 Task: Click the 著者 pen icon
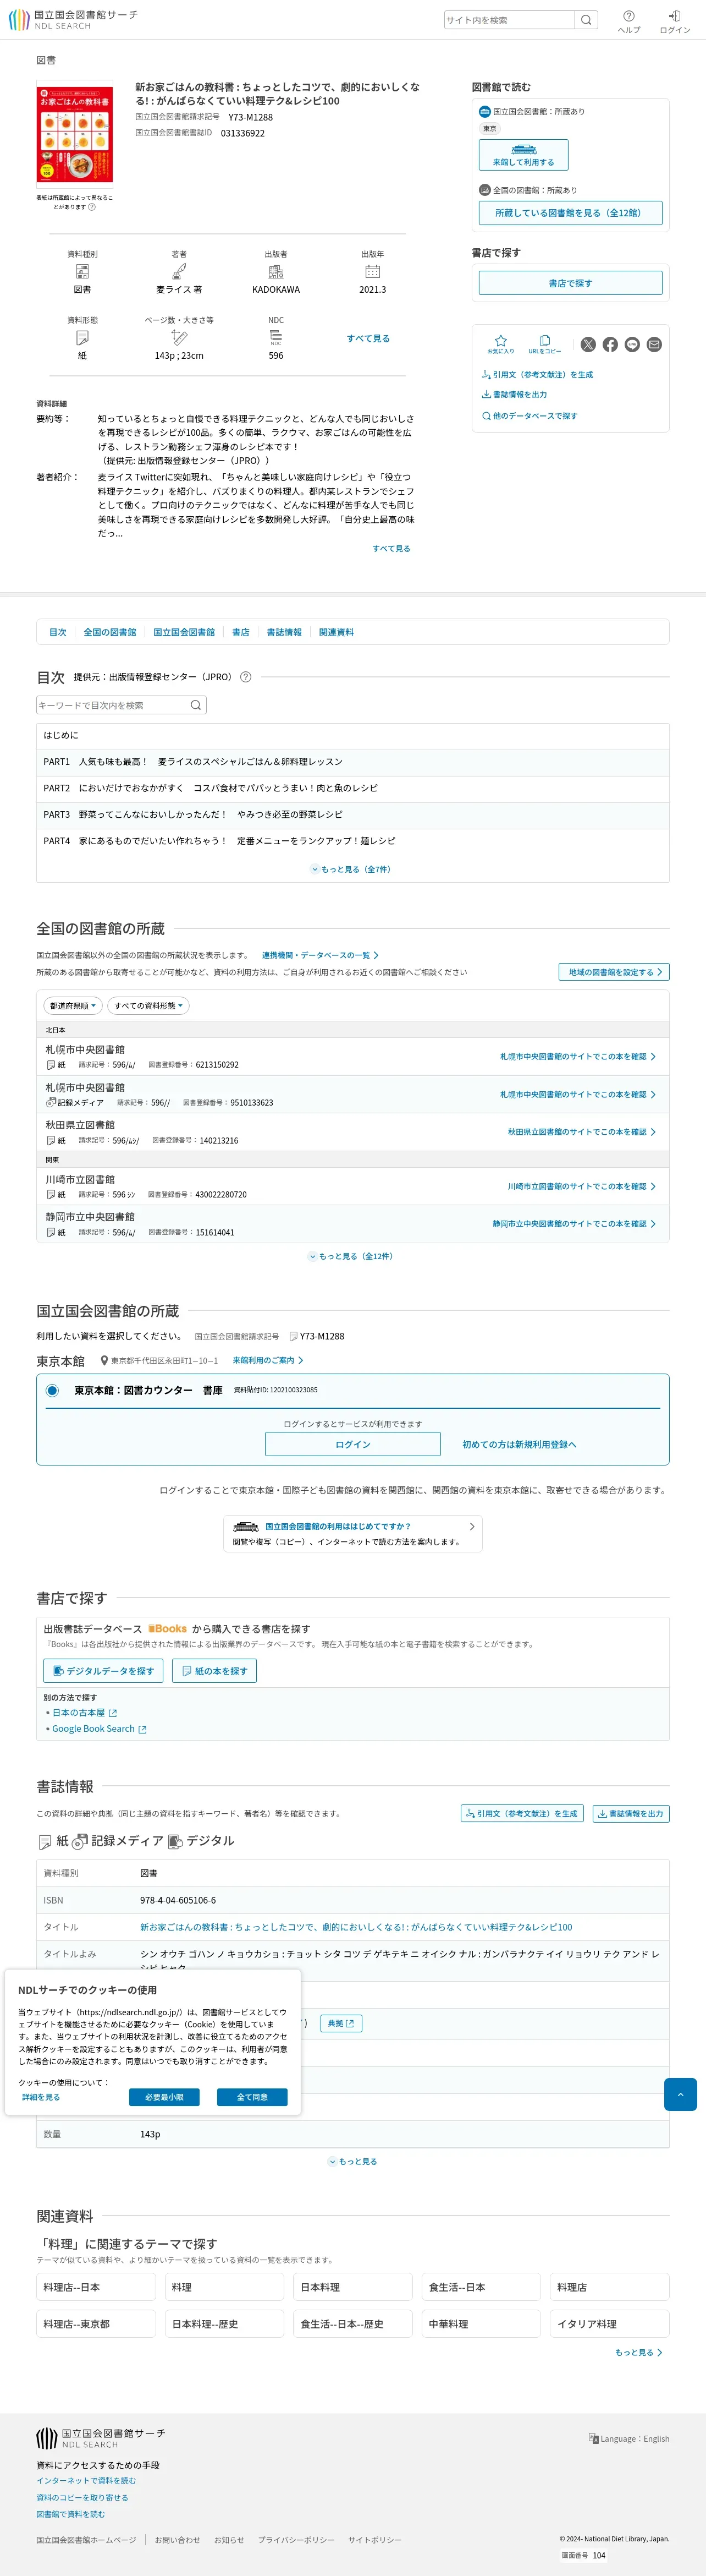click(179, 272)
